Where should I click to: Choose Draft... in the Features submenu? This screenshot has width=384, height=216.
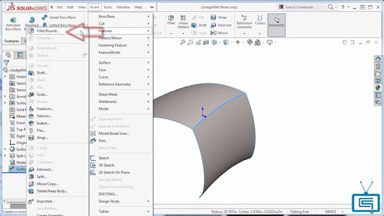click(x=58, y=73)
